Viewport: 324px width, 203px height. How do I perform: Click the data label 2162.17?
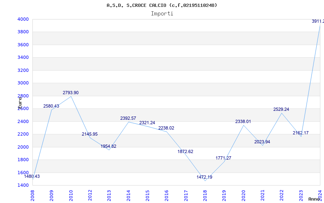tap(301, 133)
